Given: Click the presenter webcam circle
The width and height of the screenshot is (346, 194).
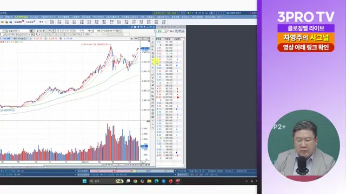Looking at the screenshot, I should (x=304, y=145).
